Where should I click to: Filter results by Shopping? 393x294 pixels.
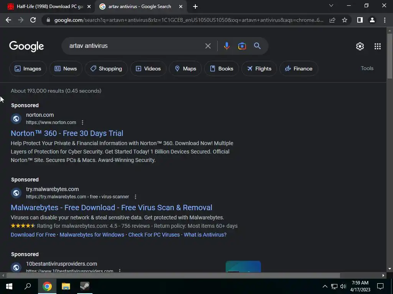[106, 69]
